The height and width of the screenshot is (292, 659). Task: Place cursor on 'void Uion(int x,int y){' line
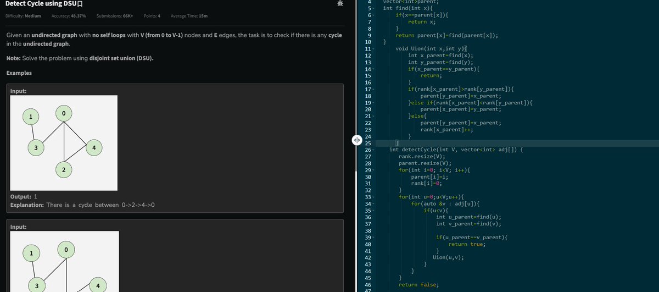tap(431, 49)
